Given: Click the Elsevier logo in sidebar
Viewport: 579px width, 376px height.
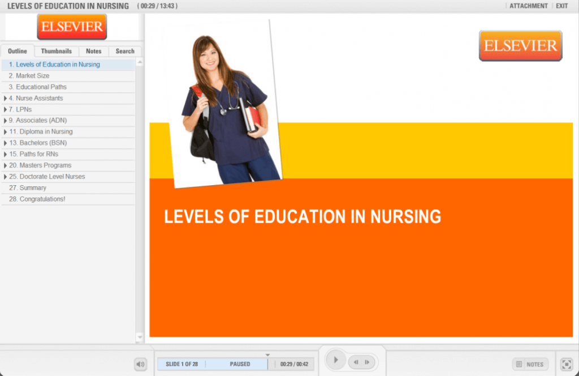Looking at the screenshot, I should click(x=72, y=27).
